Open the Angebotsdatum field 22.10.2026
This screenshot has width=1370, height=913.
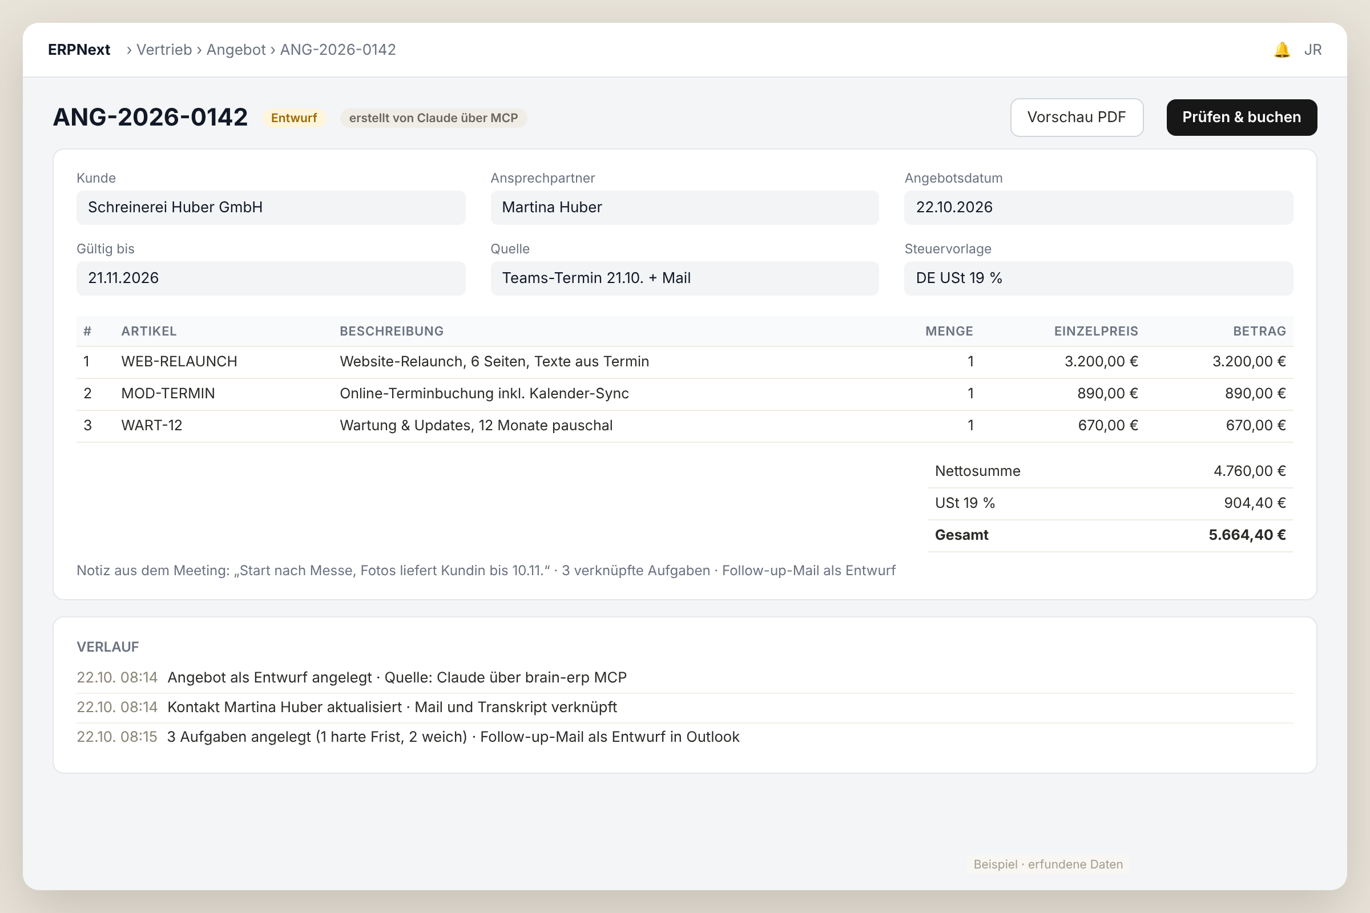(x=1098, y=207)
